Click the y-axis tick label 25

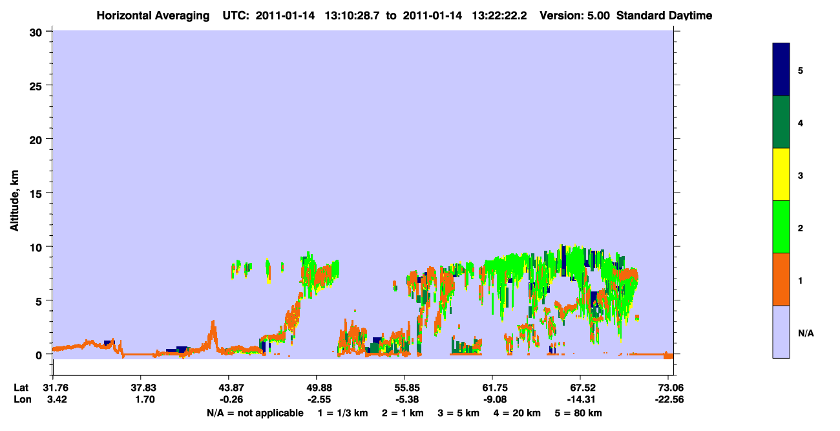(x=37, y=85)
